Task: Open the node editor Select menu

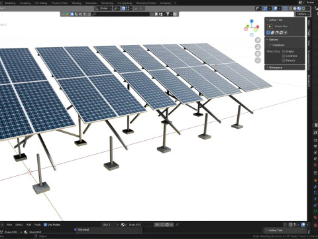Action: (x=19, y=224)
